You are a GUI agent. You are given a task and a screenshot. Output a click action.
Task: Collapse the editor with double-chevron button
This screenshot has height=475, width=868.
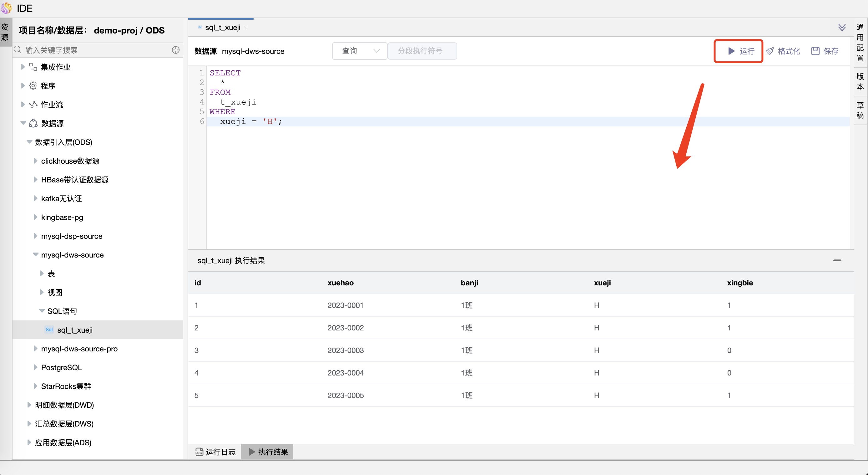pyautogui.click(x=842, y=27)
